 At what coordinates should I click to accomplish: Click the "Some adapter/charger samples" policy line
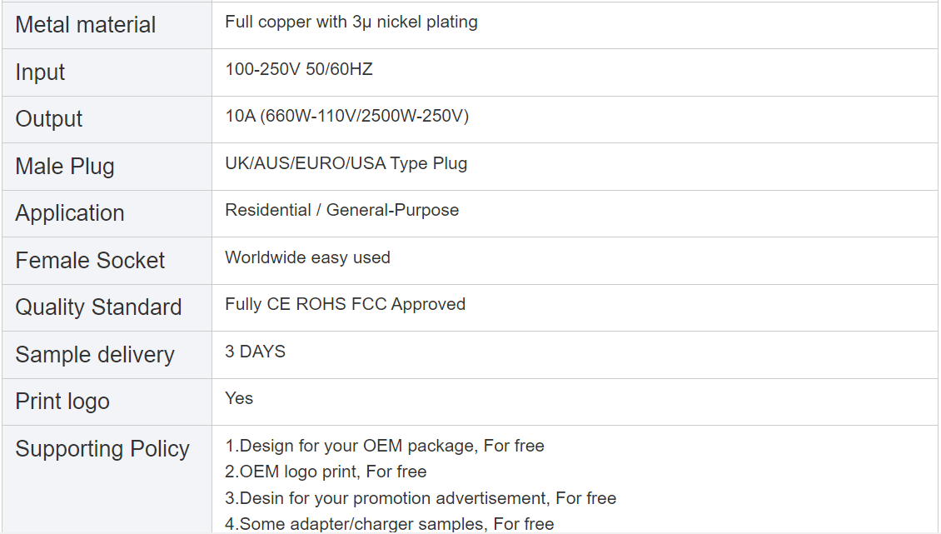pyautogui.click(x=389, y=524)
